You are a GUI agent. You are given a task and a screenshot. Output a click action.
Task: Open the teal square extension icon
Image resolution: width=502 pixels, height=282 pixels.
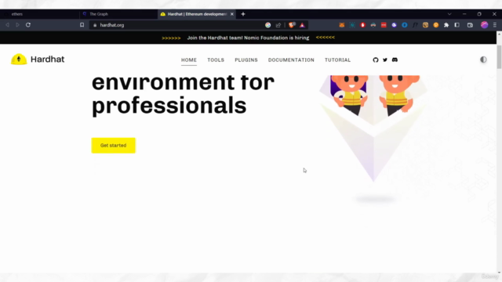[x=352, y=25]
